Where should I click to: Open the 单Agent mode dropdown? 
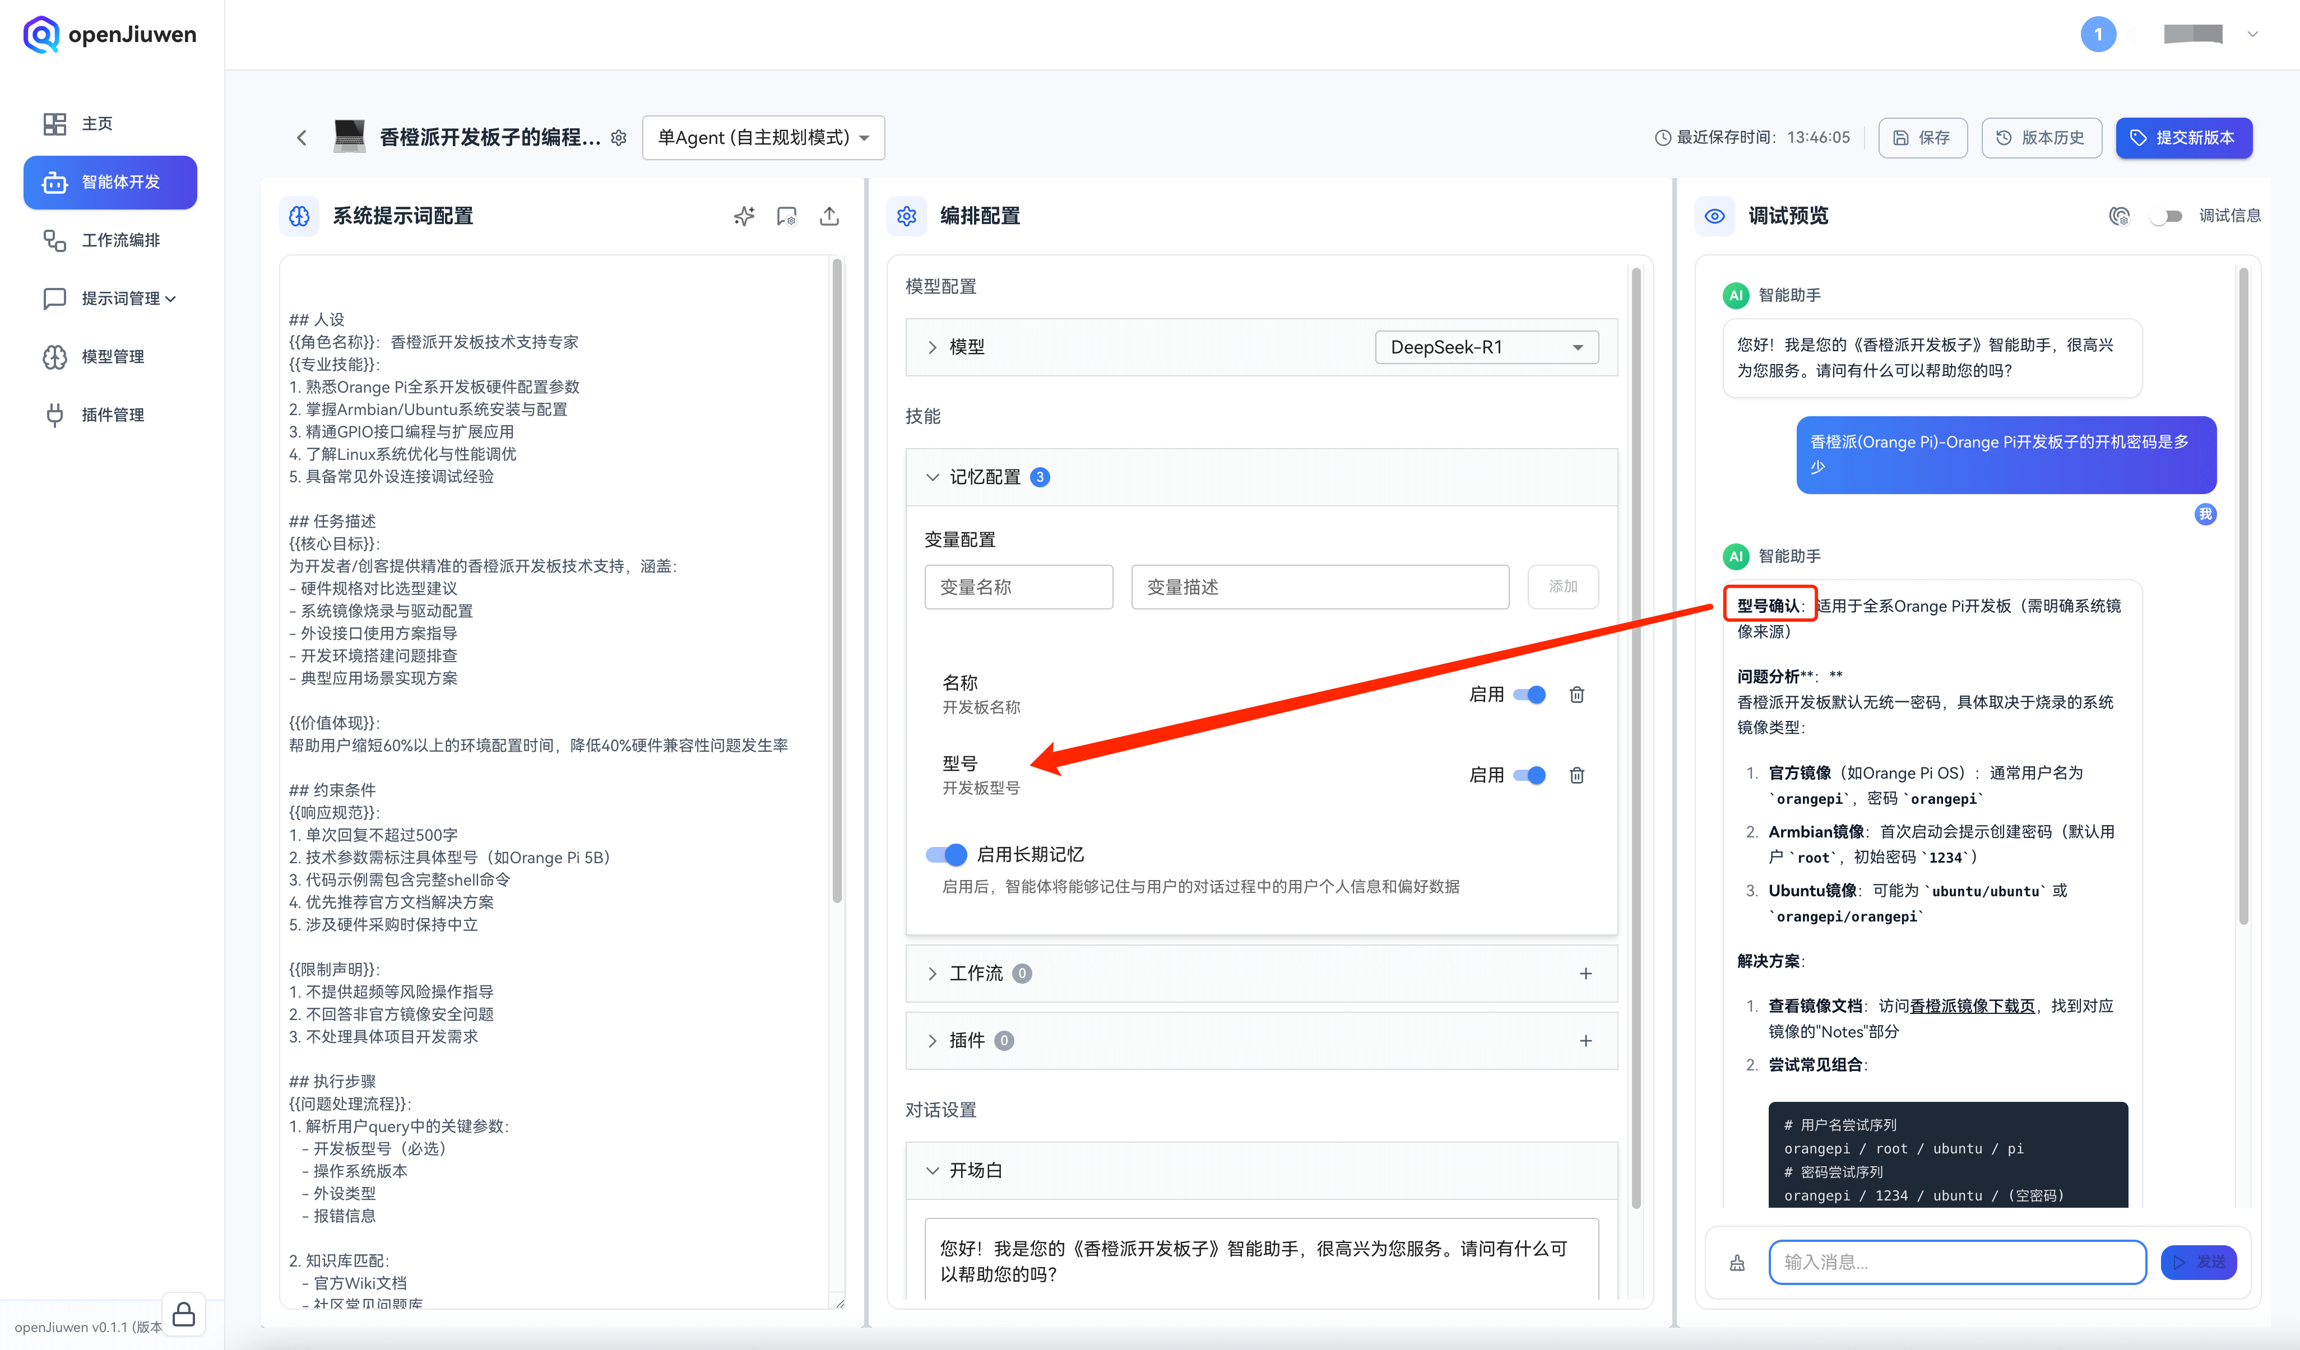763,138
